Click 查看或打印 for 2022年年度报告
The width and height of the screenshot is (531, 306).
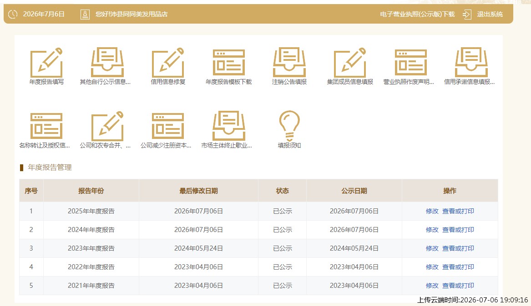click(458, 267)
